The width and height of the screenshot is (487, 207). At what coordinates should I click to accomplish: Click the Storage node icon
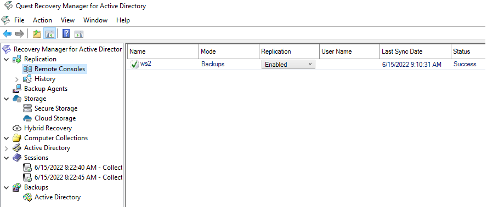pyautogui.click(x=17, y=99)
